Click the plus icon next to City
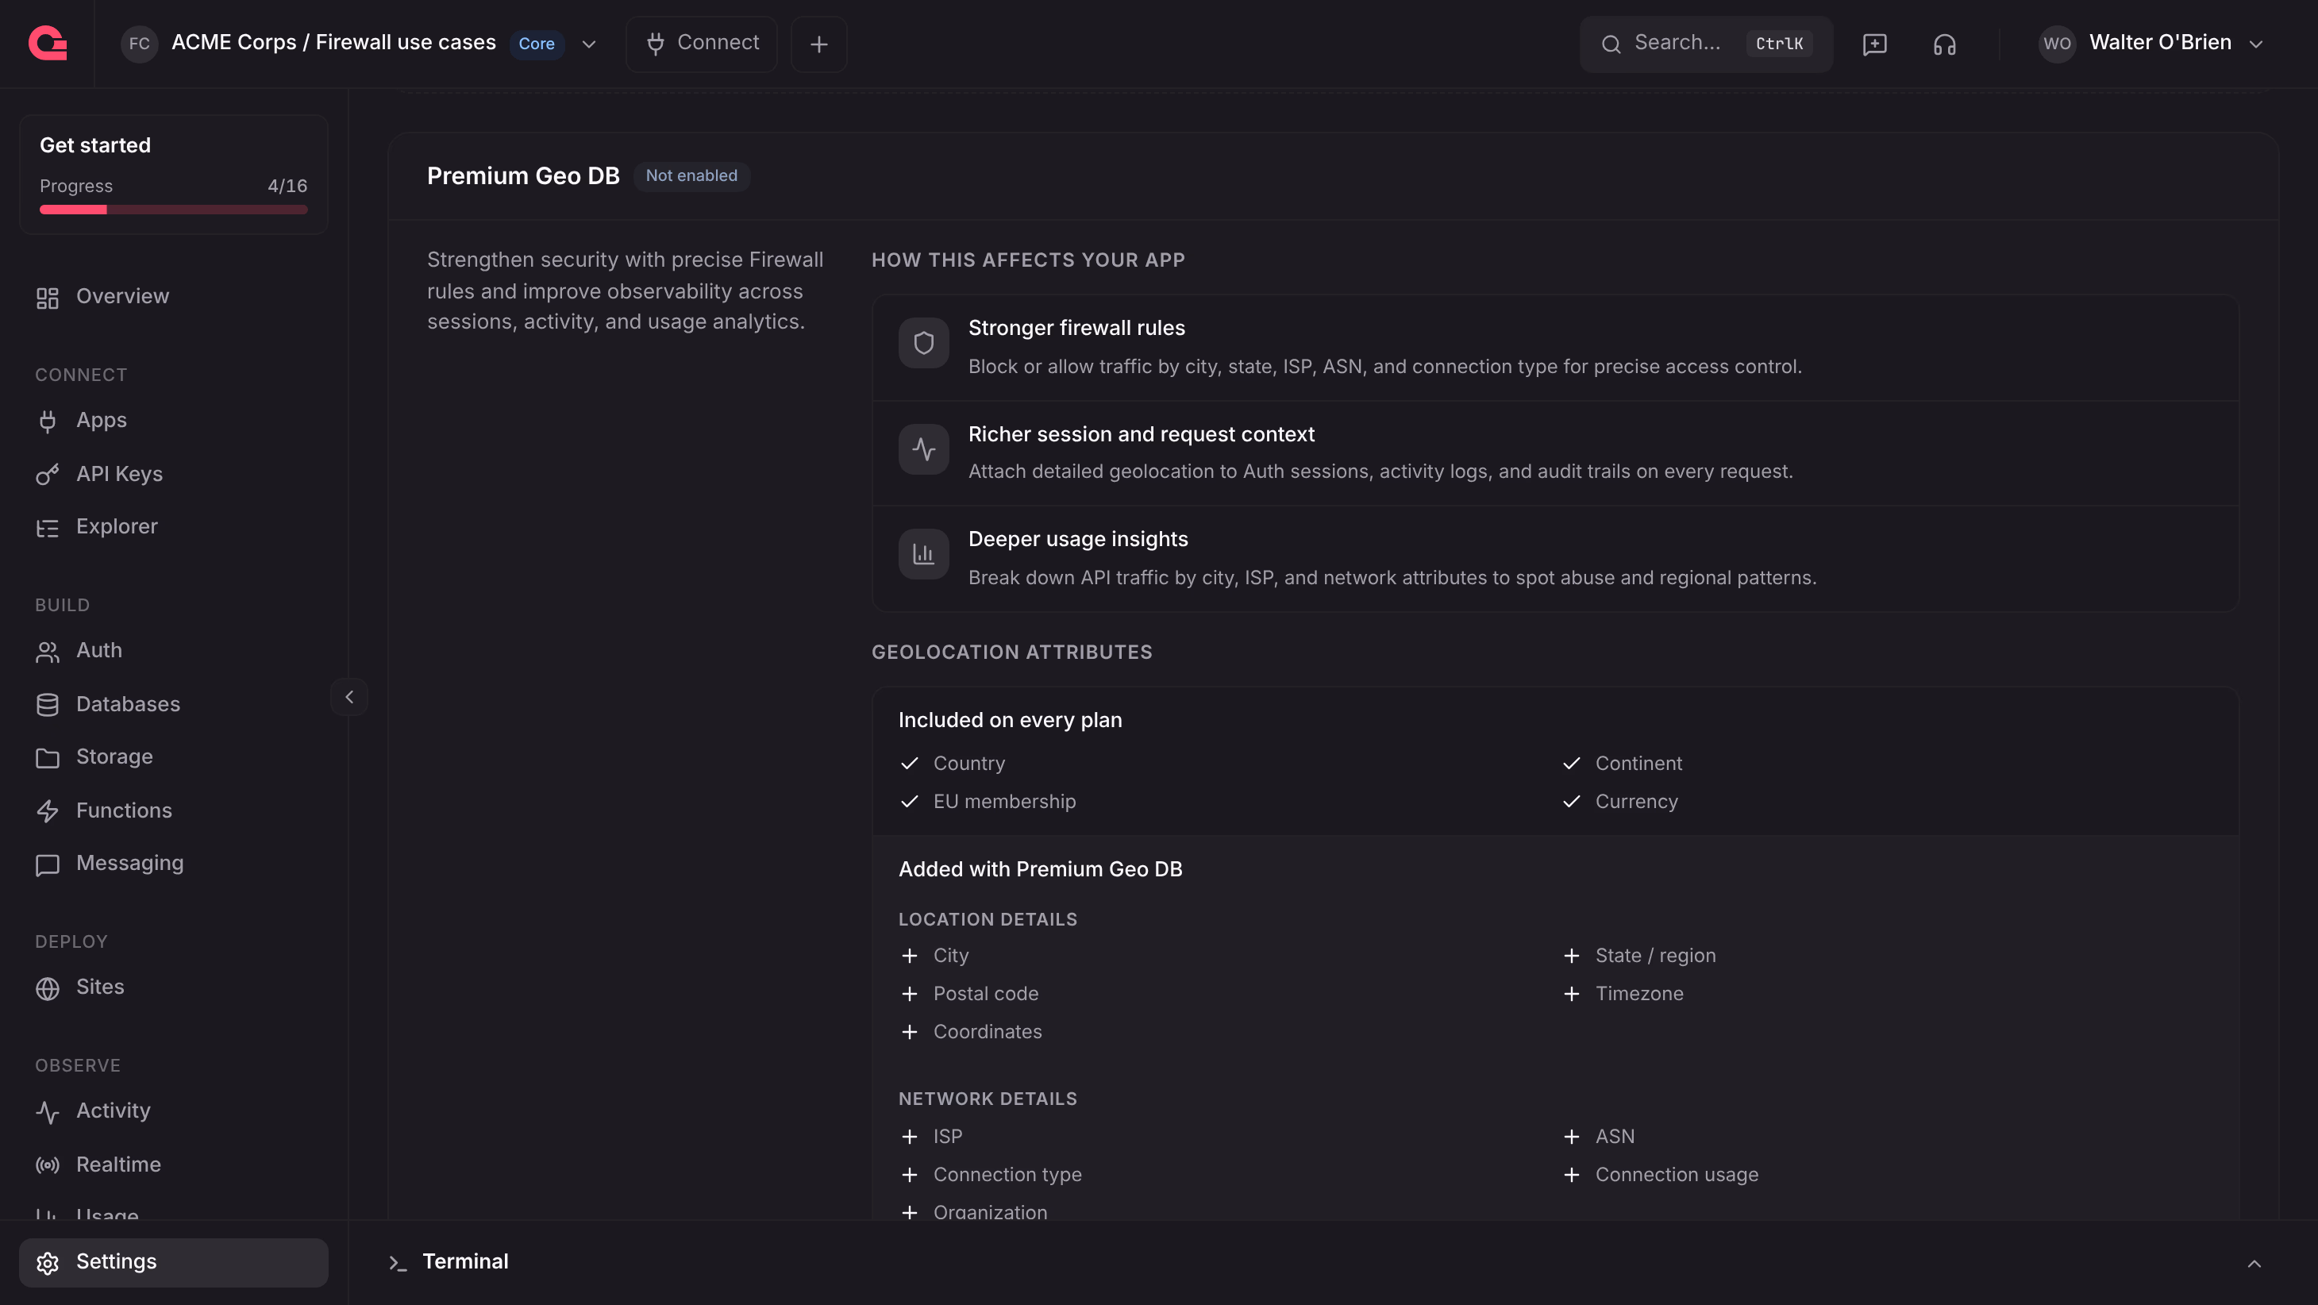Image resolution: width=2318 pixels, height=1305 pixels. (x=910, y=956)
